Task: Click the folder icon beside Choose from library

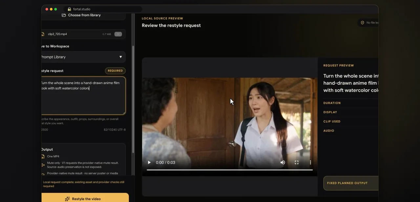Action: (64, 15)
